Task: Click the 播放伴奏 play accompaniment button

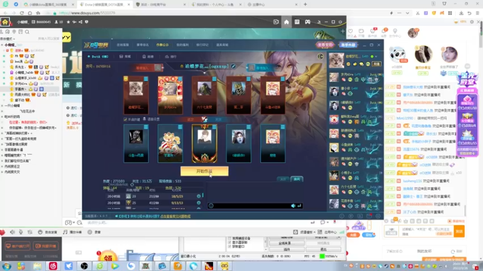Action: pos(72,232)
